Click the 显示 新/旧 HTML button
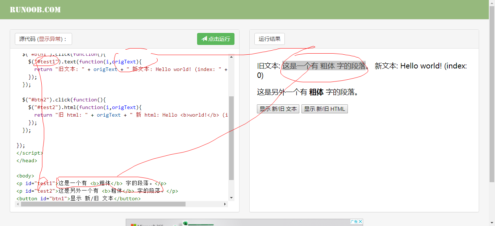The image size is (495, 226). tap(325, 109)
